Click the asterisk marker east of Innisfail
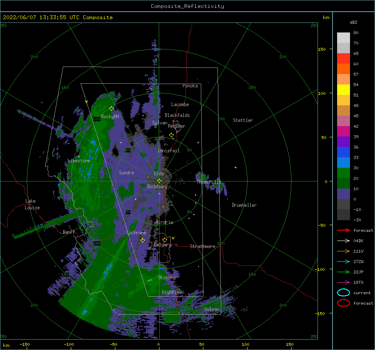This screenshot has width=375, height=350. pos(198,143)
